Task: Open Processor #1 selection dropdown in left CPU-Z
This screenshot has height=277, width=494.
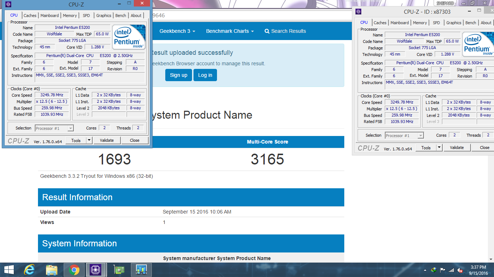Action: (54, 128)
